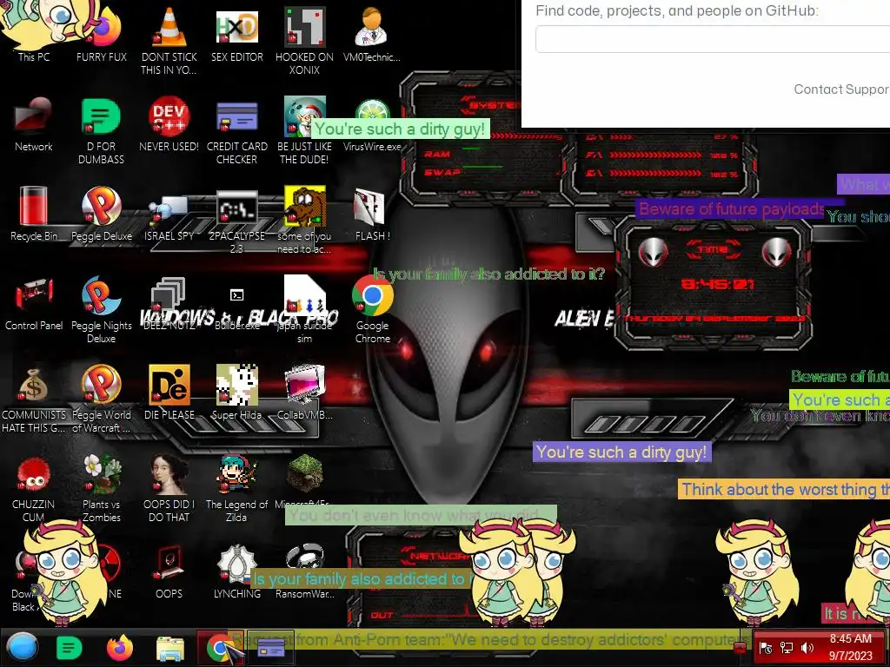Open the VM0Technic... desktop icon
The width and height of the screenshot is (890, 667).
click(372, 35)
